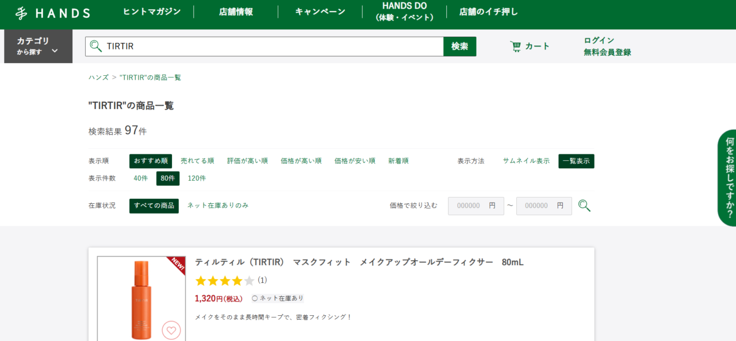The height and width of the screenshot is (341, 736).
Task: Filter by ネット在庫ありのみ
Action: (x=218, y=206)
